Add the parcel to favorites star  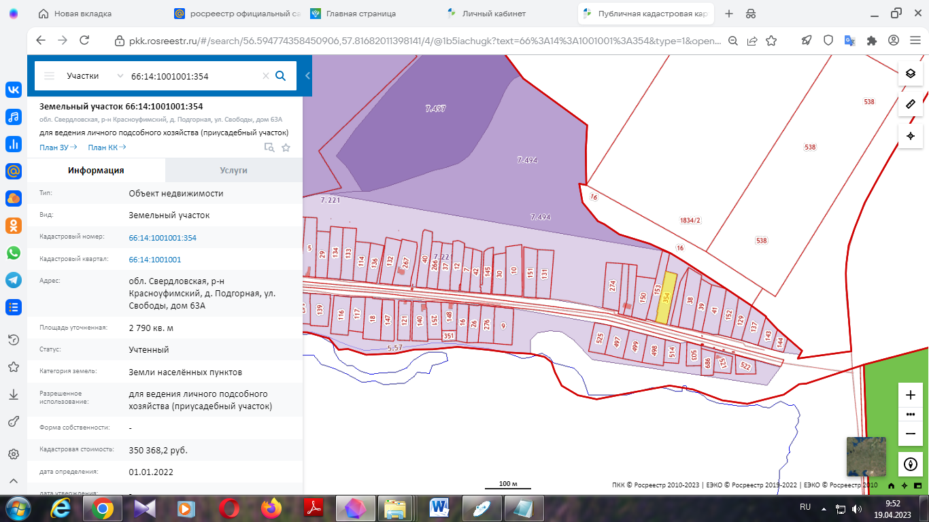tap(286, 147)
